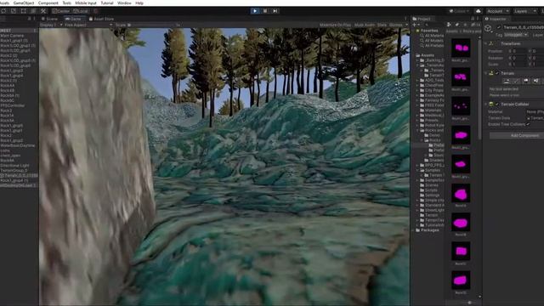Toggle the Local handle rotation button
544x306 pixels.
click(81, 11)
